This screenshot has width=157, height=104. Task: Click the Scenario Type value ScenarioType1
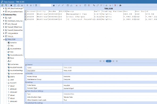click(x=69, y=88)
